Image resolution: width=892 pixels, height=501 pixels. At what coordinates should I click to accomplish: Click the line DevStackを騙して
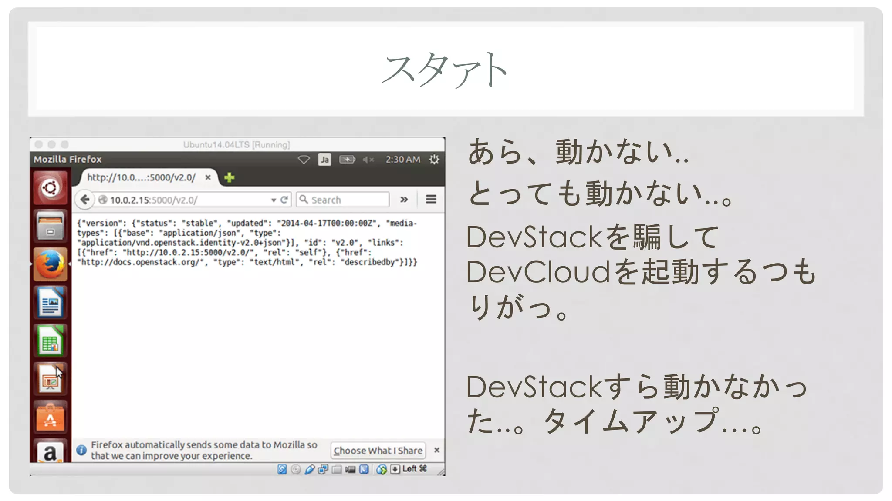[x=593, y=237]
